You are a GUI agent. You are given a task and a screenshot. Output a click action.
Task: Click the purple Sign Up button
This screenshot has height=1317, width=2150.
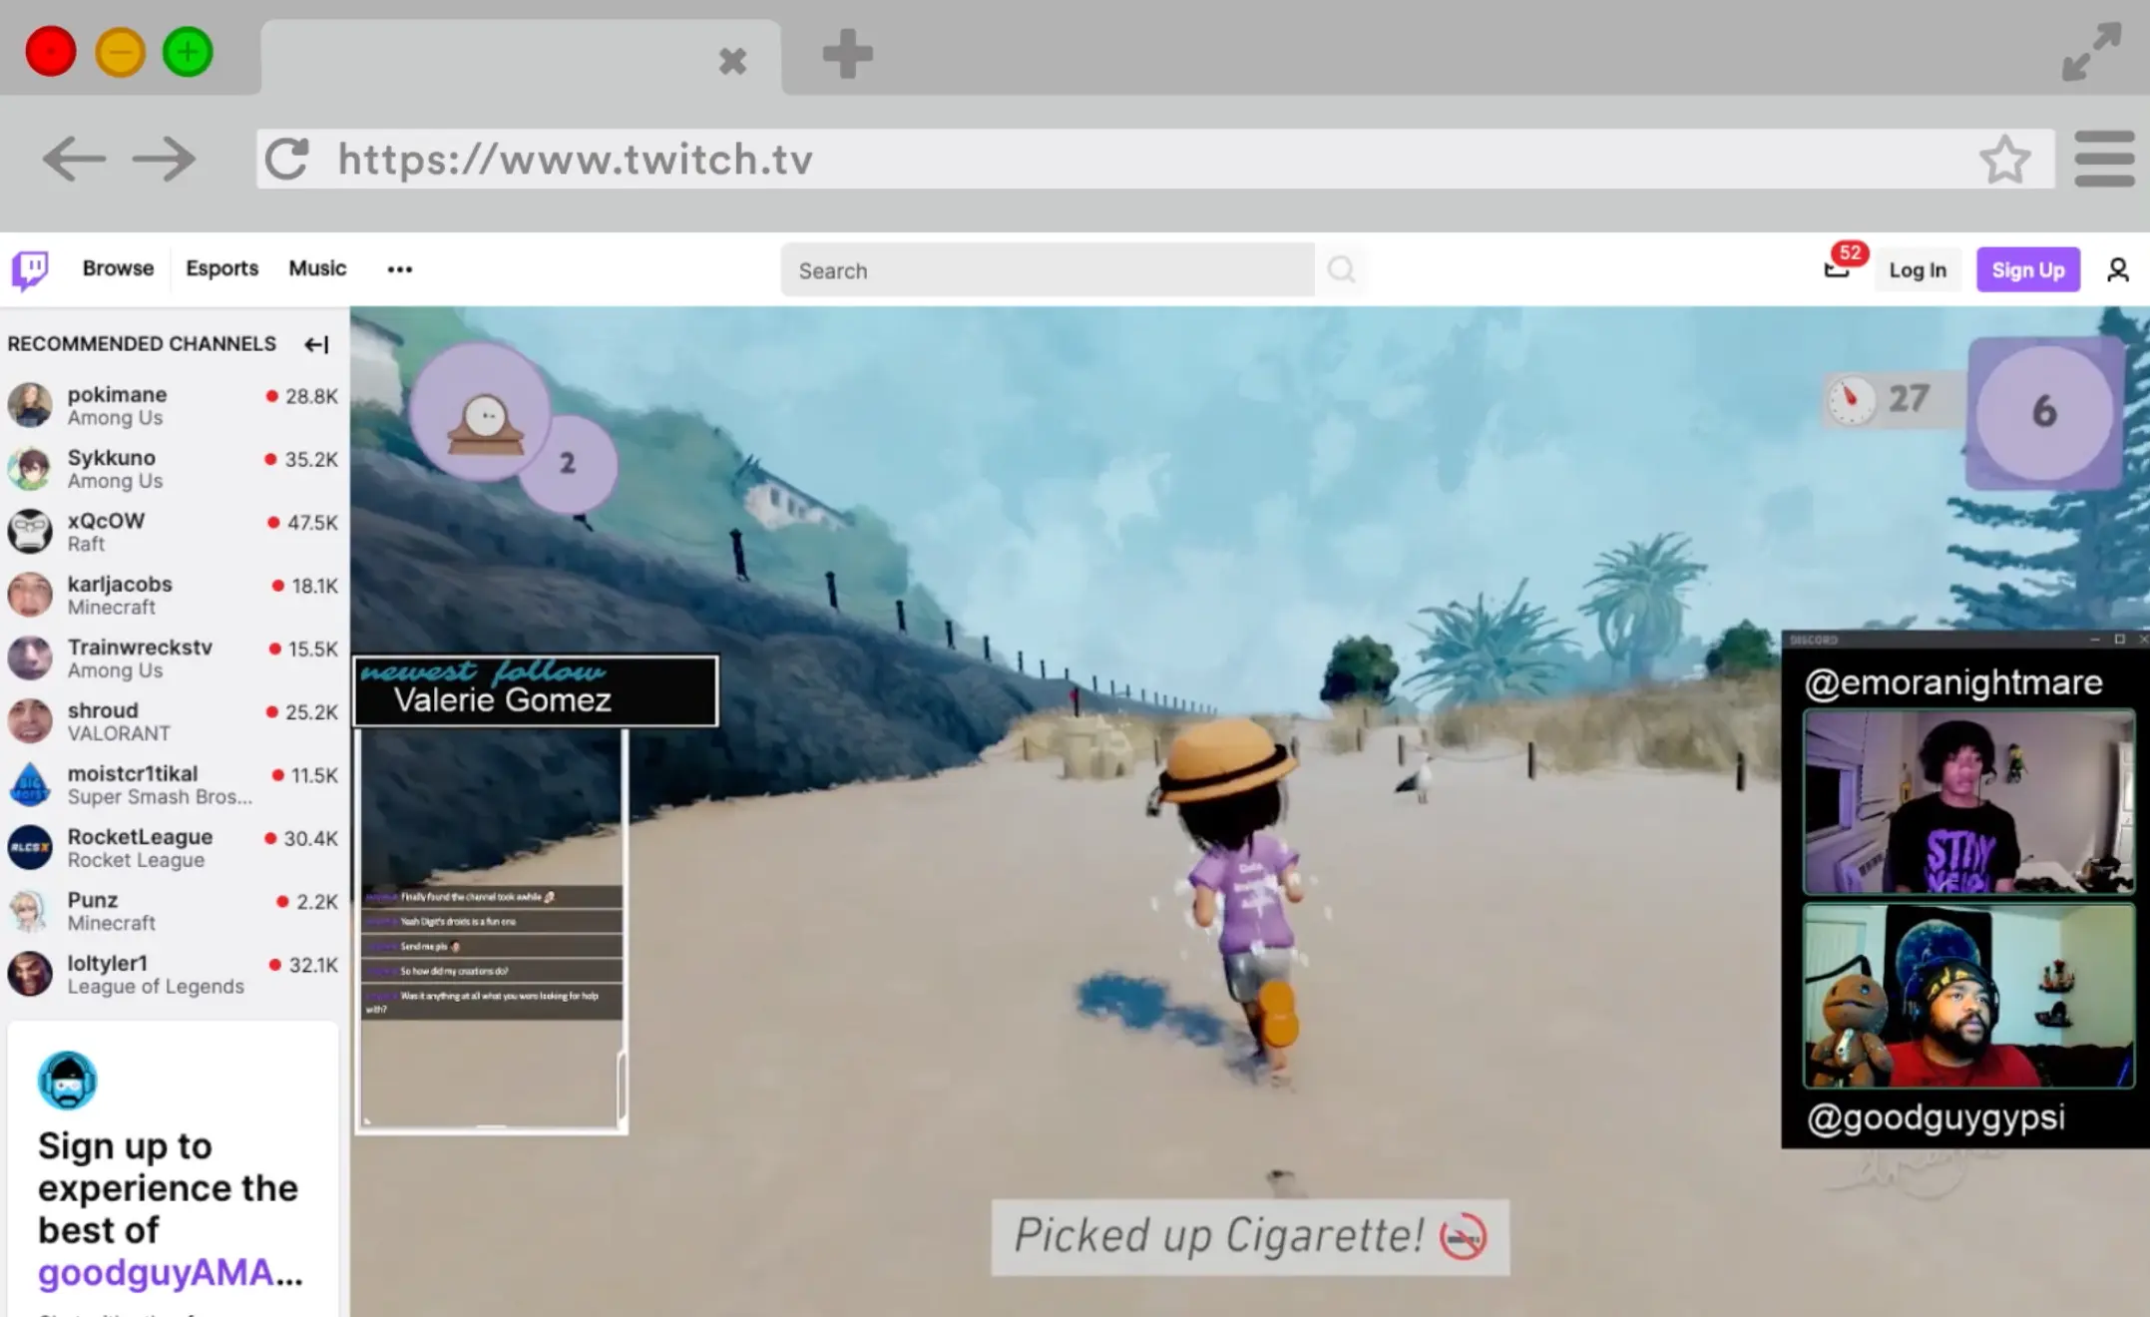coord(2027,269)
